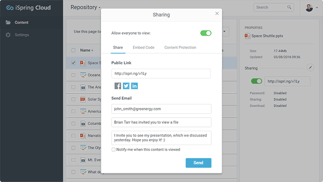
Task: Uncheck the Space Shuttle file checkbox
Action: click(x=73, y=63)
